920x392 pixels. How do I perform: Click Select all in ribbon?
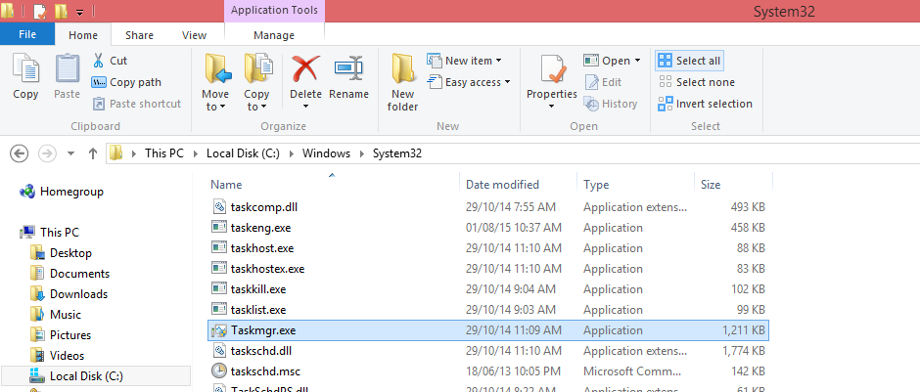coord(690,61)
